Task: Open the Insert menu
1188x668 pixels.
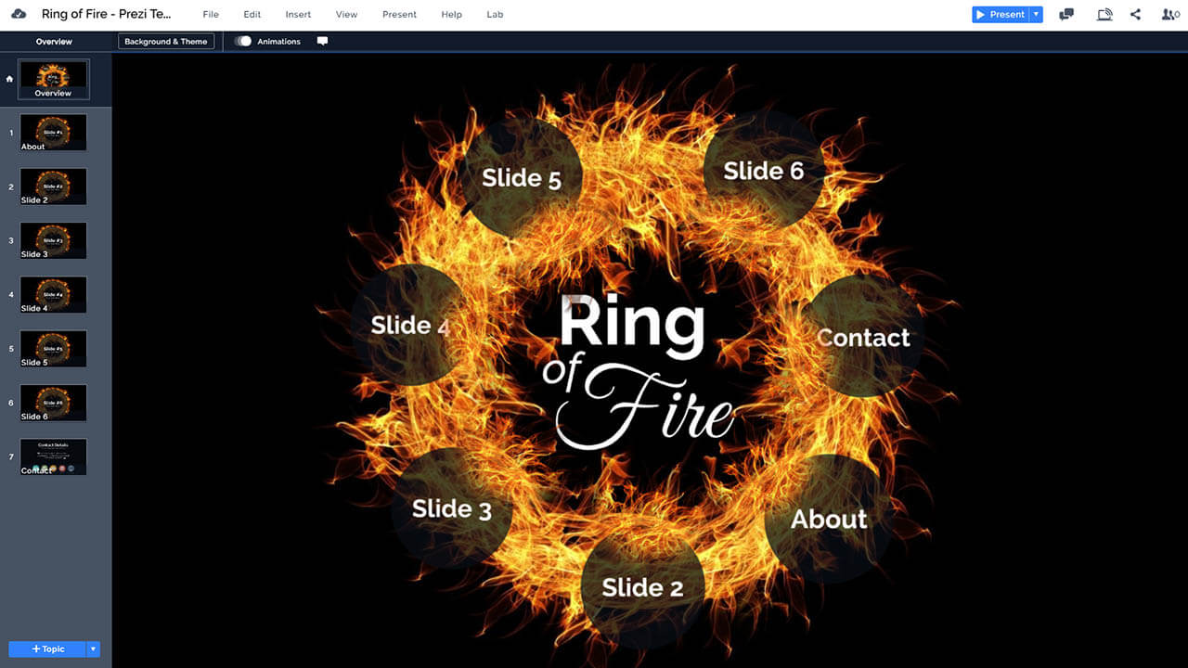Action: tap(298, 15)
